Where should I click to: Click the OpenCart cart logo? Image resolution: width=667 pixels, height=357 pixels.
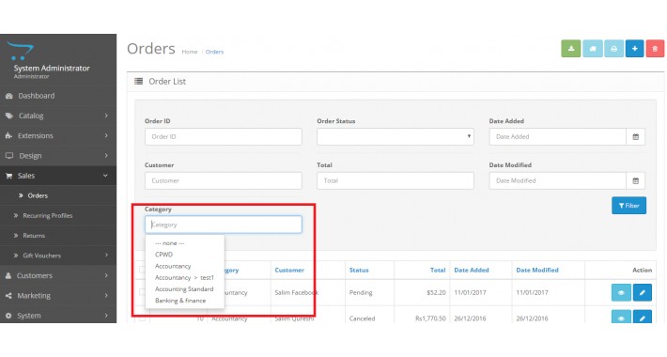pyautogui.click(x=20, y=51)
